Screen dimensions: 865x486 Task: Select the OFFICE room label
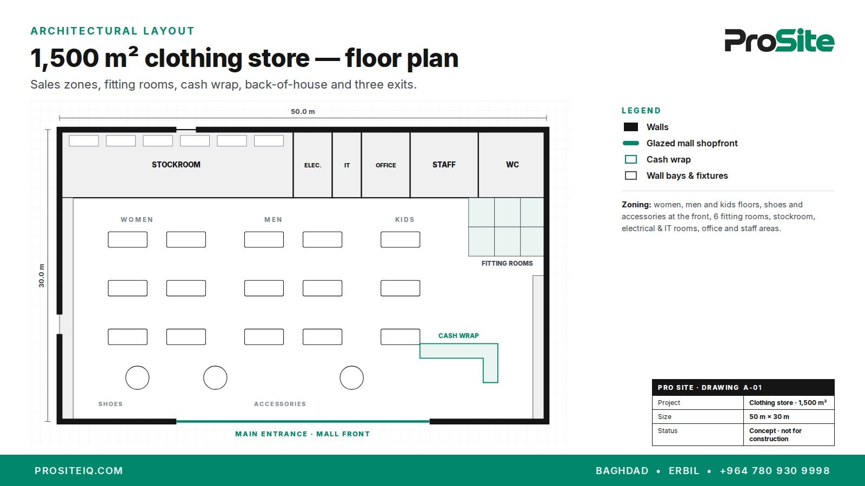point(386,165)
